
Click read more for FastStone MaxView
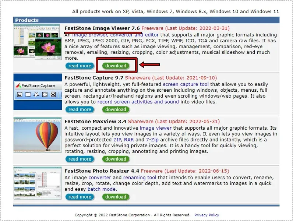tap(80, 159)
